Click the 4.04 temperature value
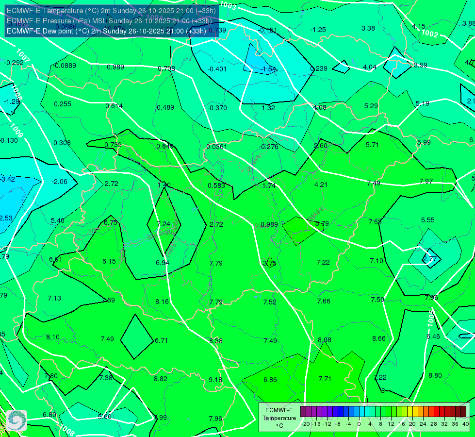This screenshot has height=437, width=475. pyautogui.click(x=370, y=67)
